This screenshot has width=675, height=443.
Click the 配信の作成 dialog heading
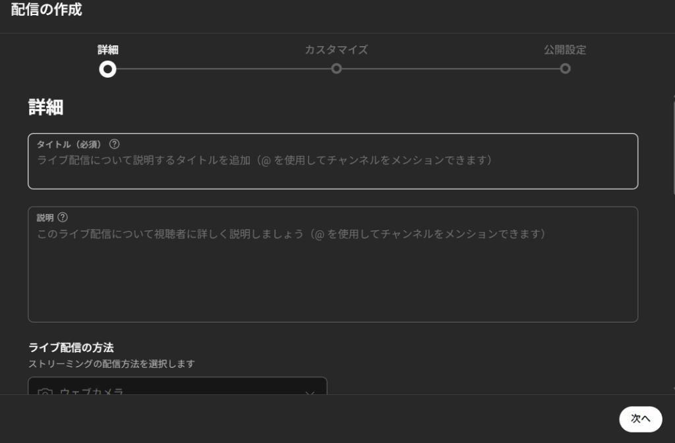click(x=47, y=9)
